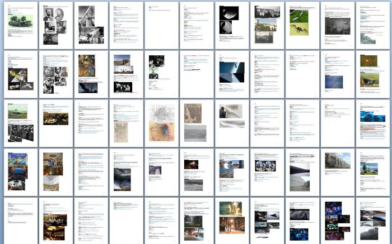Open the first page with the green vehicle photo
The width and height of the screenshot is (392, 244).
click(x=20, y=24)
